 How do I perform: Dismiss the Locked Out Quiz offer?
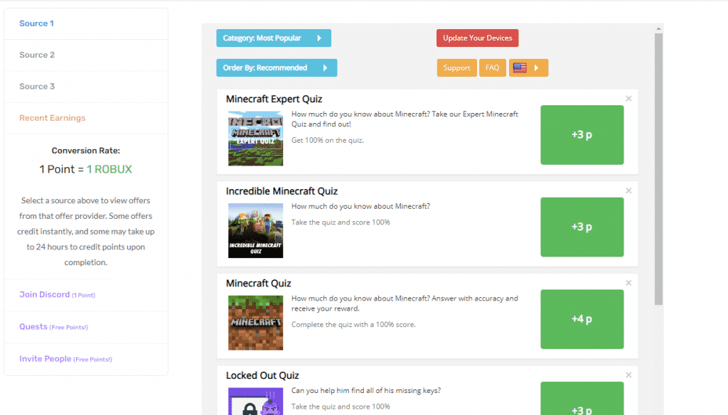point(628,374)
